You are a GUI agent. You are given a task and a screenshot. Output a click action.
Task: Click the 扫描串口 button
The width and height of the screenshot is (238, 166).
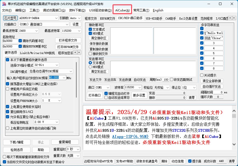[x=10, y=24]
